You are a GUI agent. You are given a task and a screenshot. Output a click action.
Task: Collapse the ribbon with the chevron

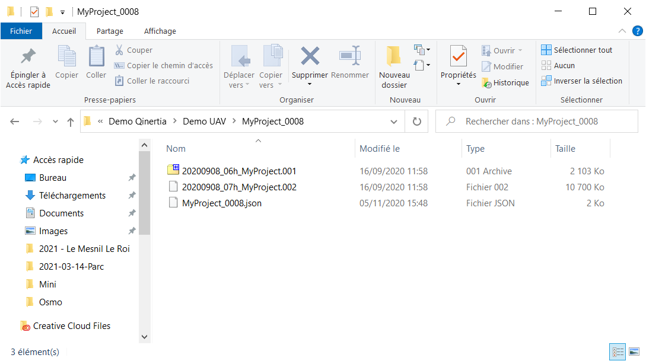tap(622, 31)
